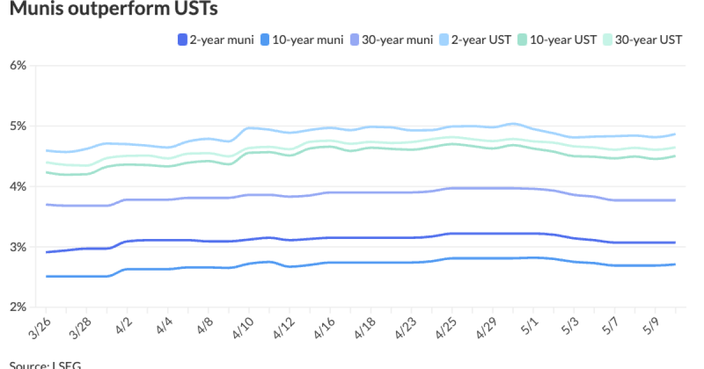
Task: Click the 10-year muni legend color swatch
Action: [265, 40]
